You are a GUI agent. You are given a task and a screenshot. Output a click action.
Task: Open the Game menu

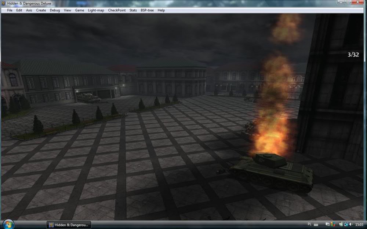(x=80, y=10)
